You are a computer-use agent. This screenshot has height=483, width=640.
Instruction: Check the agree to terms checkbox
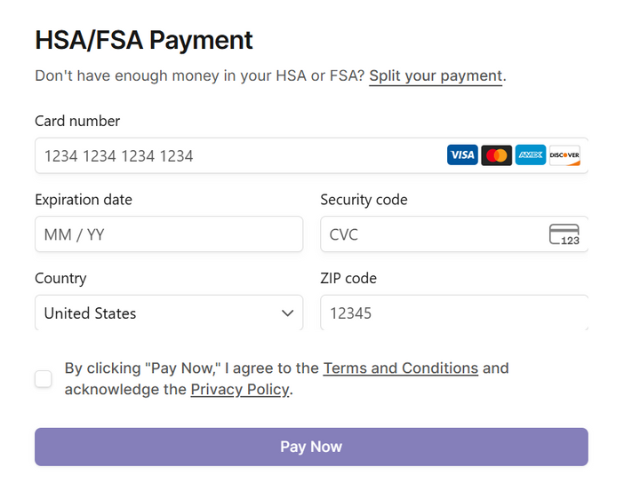pyautogui.click(x=44, y=379)
